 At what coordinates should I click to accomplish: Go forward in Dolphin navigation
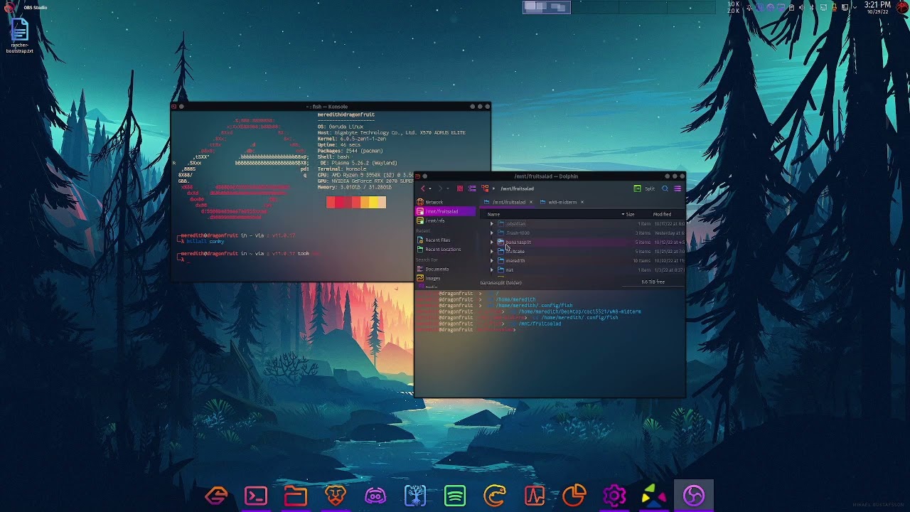(441, 188)
